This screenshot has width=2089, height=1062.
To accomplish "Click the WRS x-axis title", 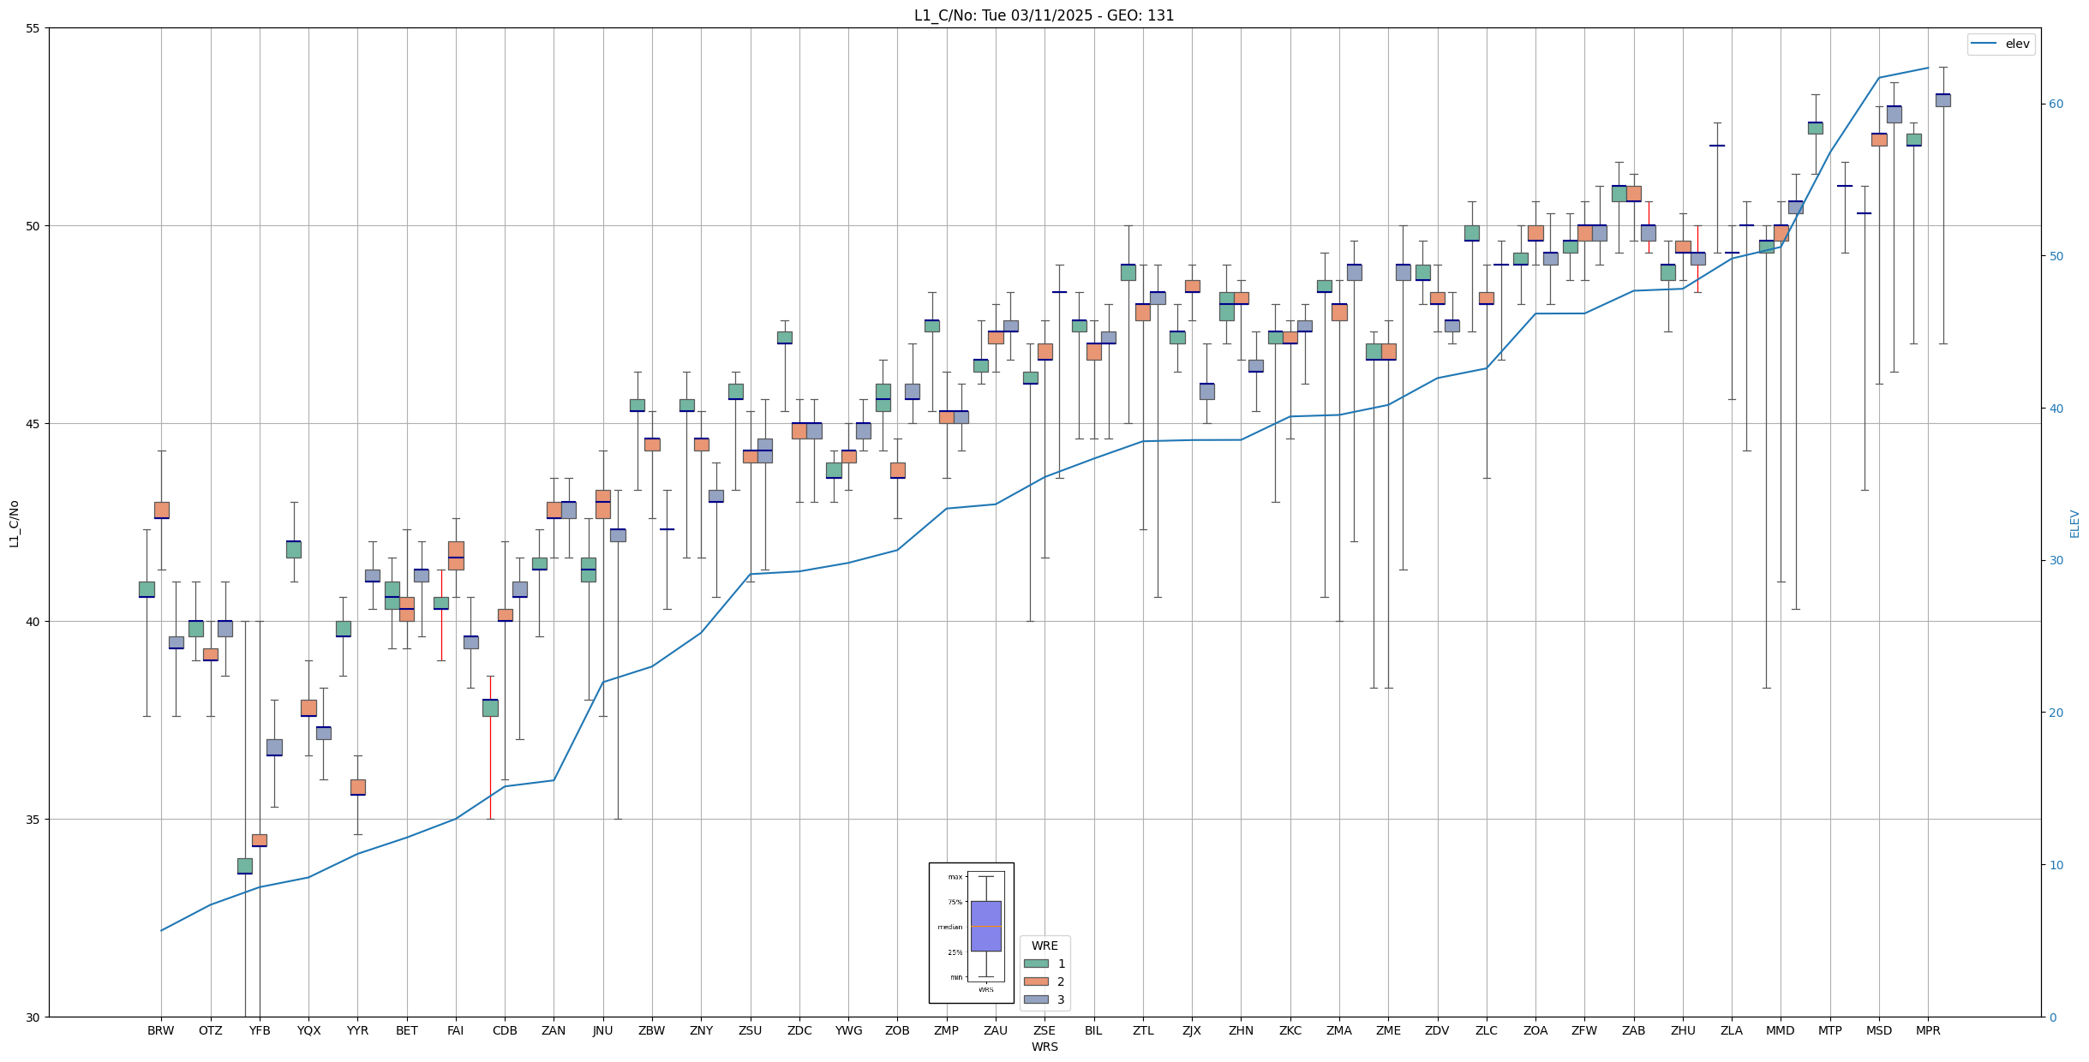I will [1044, 1047].
